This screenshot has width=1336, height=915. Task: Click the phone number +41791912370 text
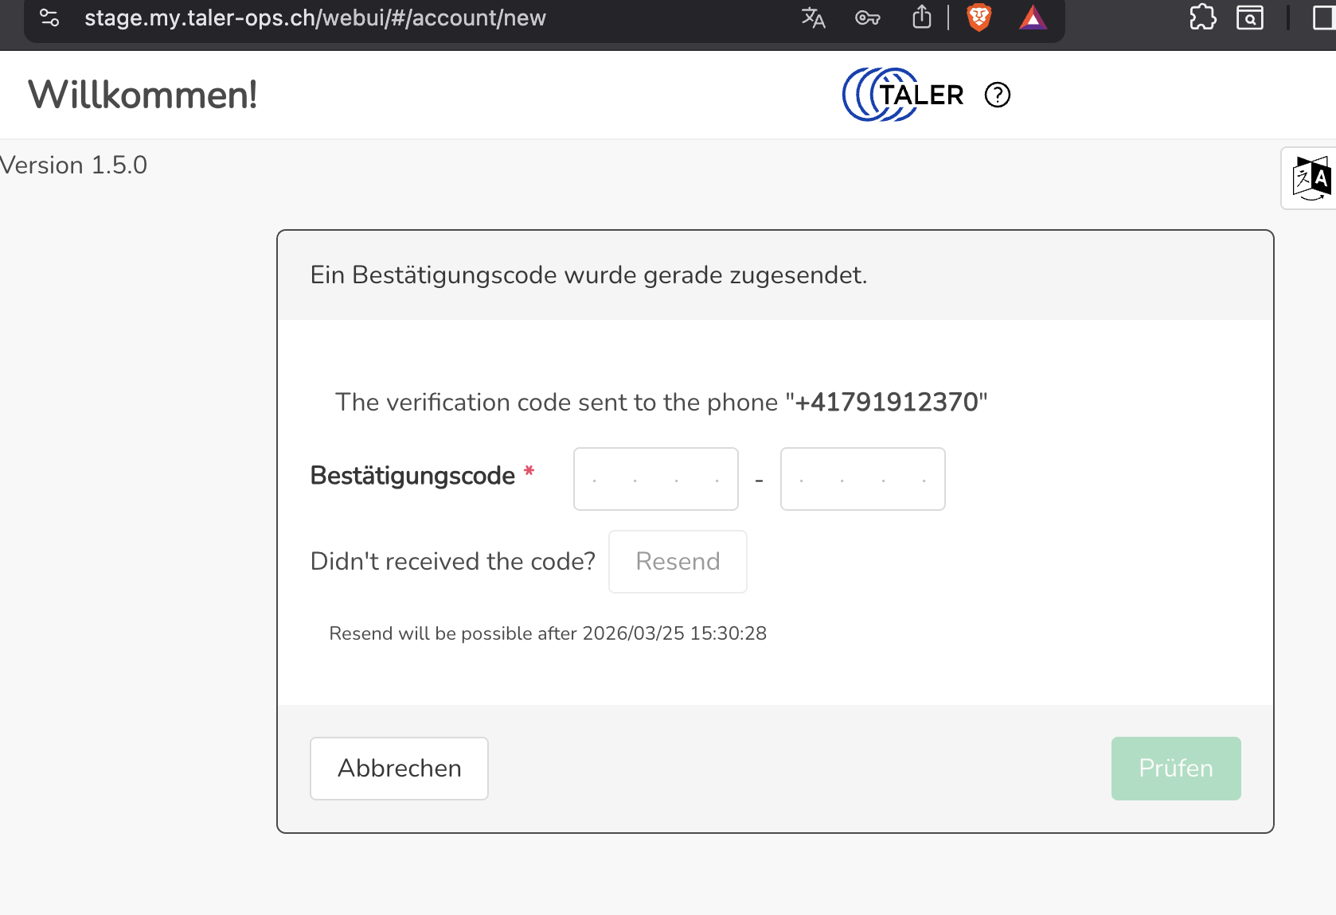pos(886,403)
